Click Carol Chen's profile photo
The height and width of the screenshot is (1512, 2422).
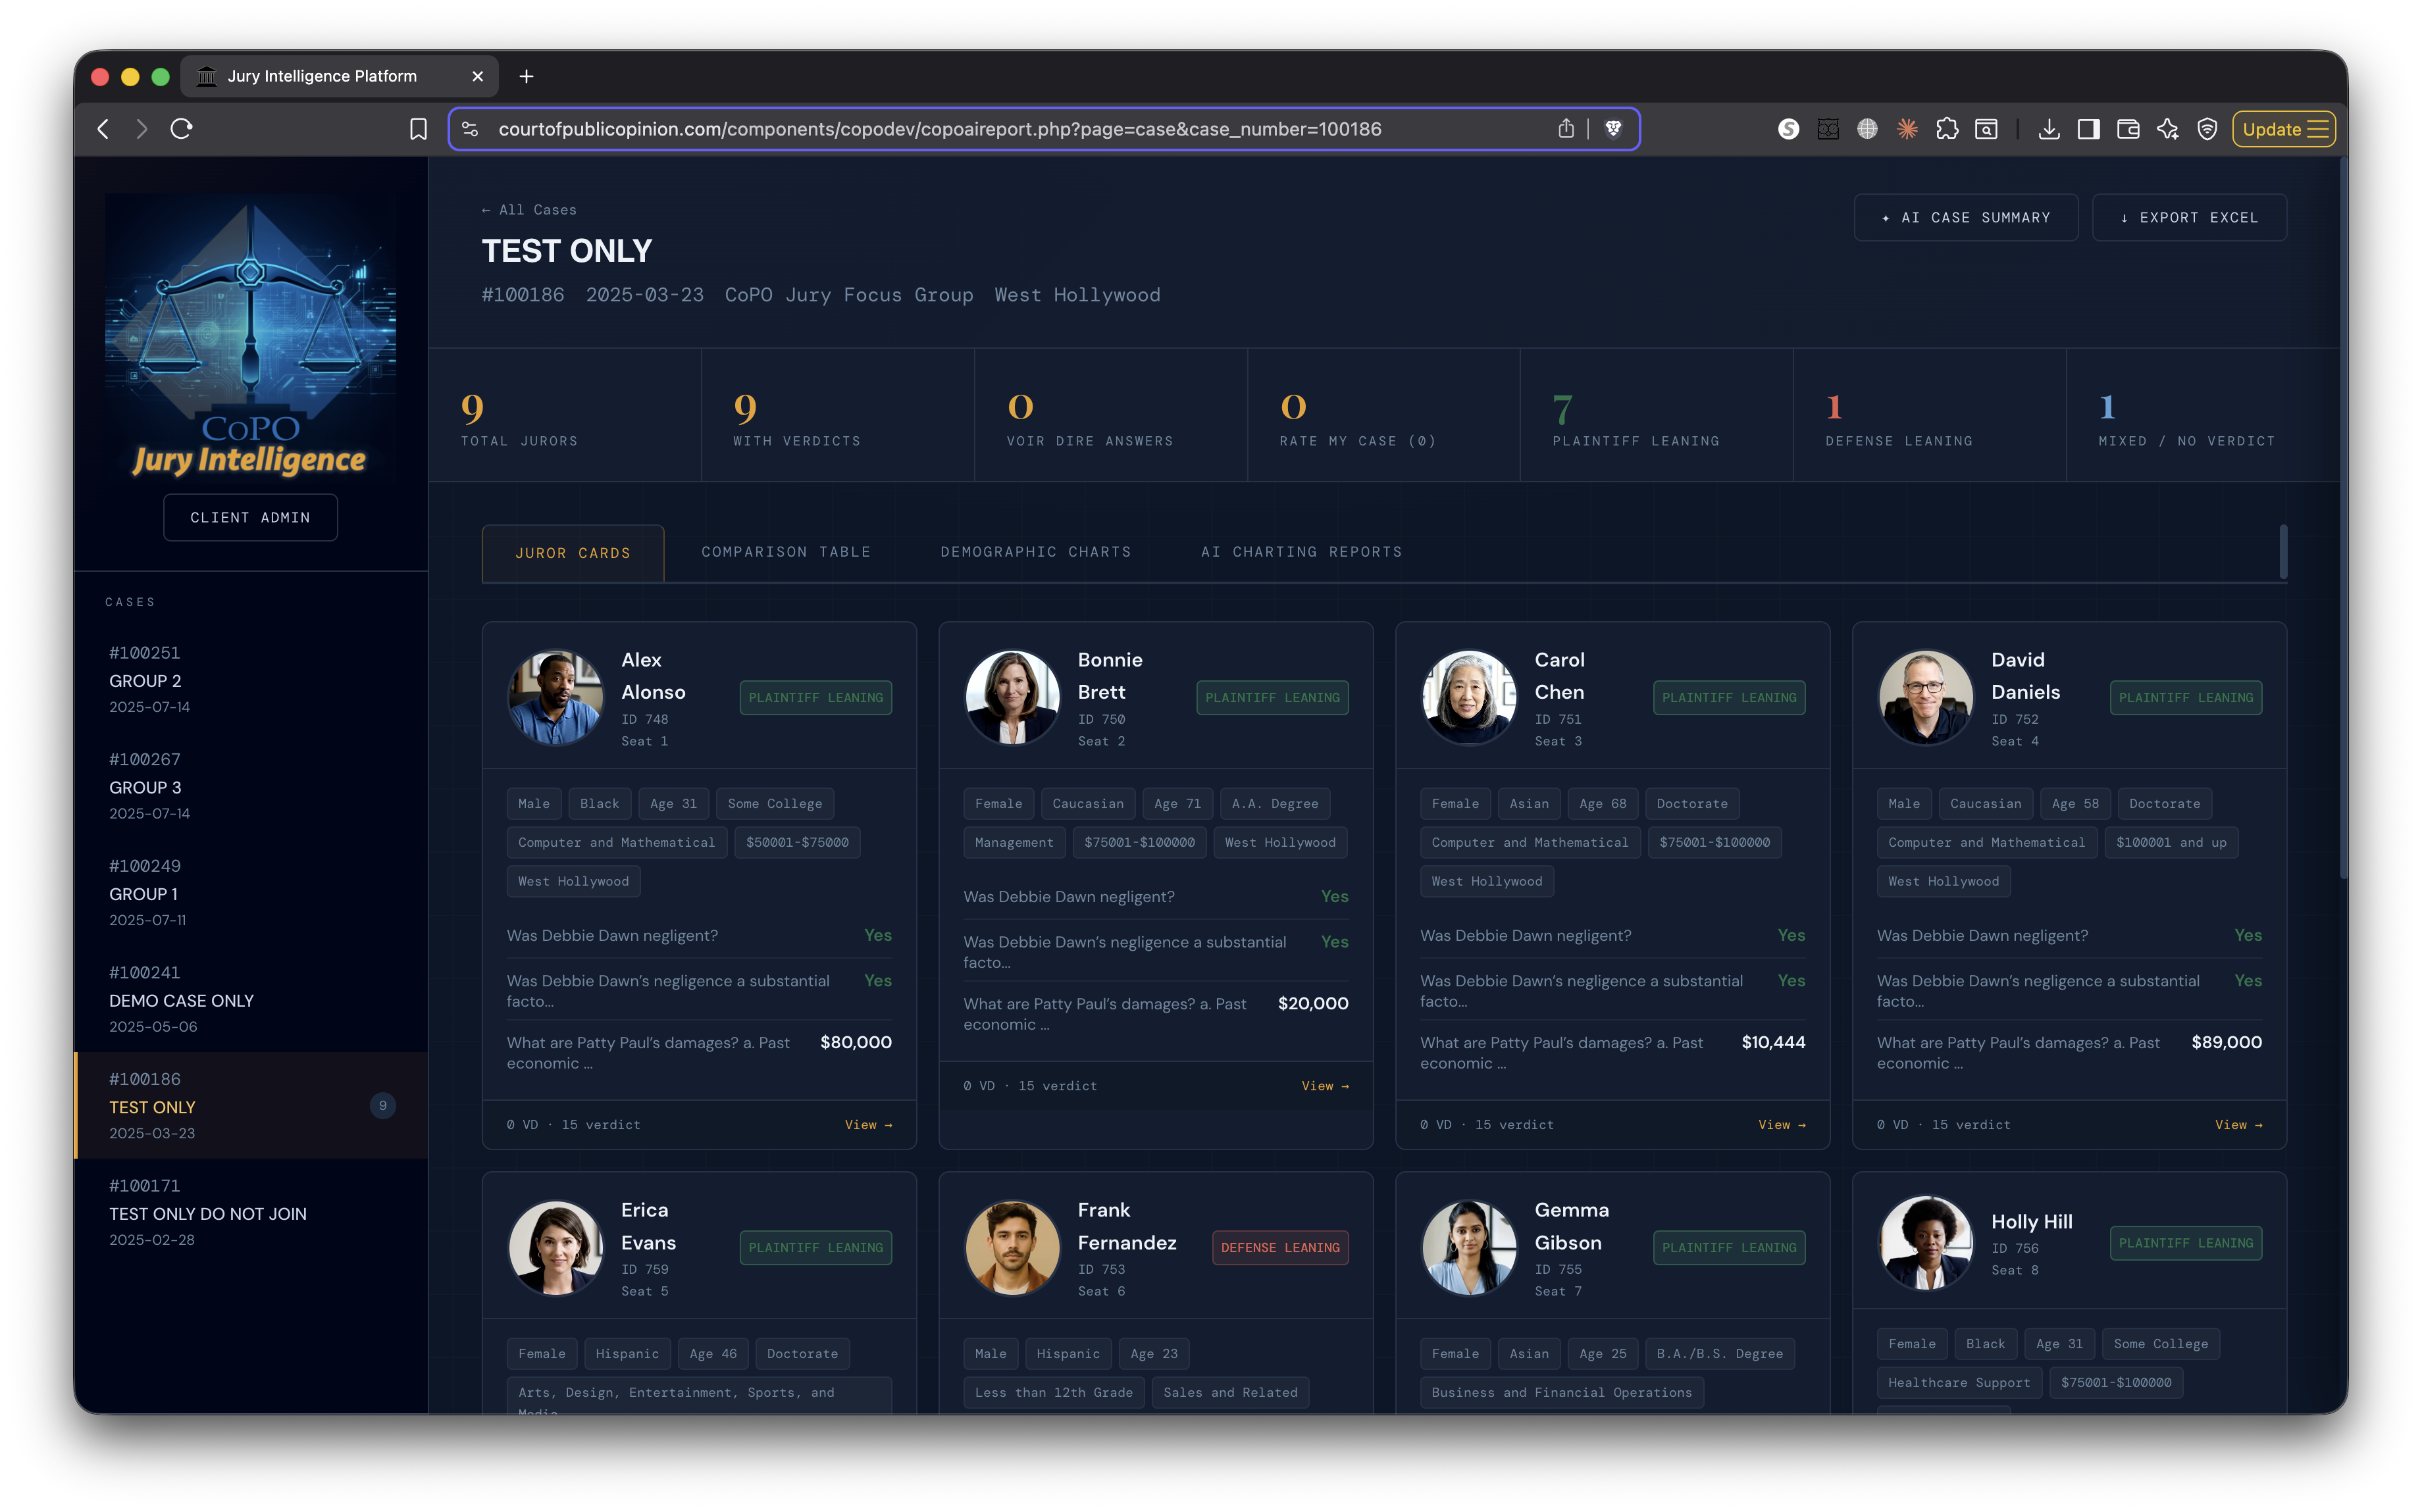click(x=1468, y=697)
